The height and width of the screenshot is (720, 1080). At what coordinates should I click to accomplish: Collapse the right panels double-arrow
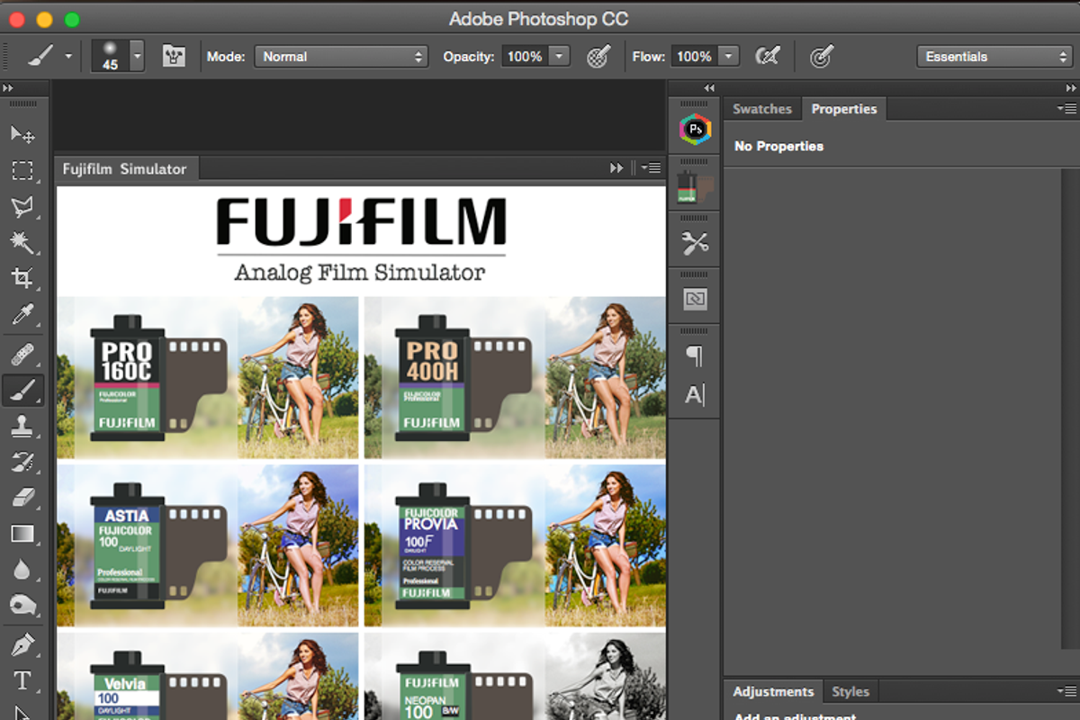pos(1071,88)
